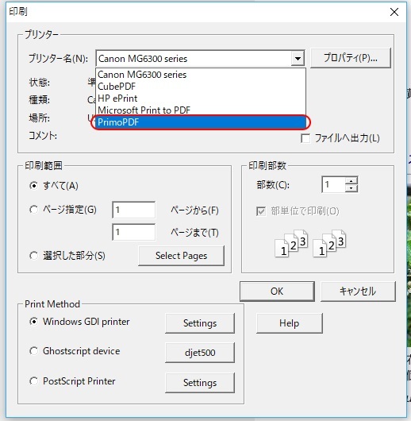The height and width of the screenshot is (421, 411).
Task: Open printer プロパティ(P) button
Action: coord(351,58)
